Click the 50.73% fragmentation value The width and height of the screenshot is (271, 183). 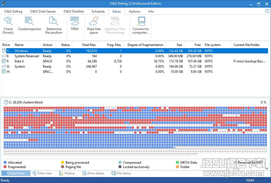pyautogui.click(x=159, y=61)
